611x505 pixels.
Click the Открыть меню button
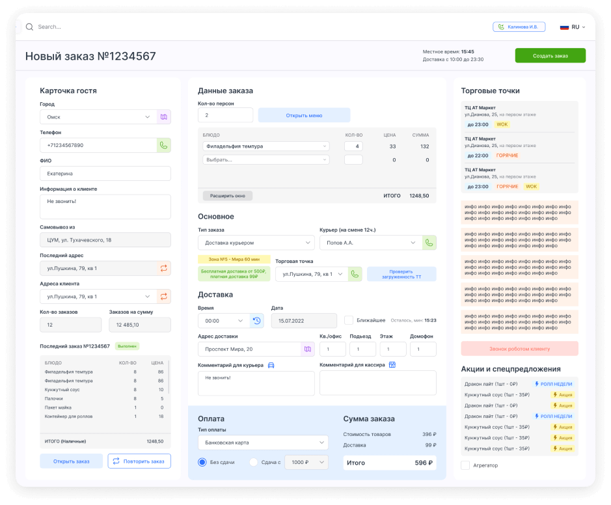click(304, 115)
